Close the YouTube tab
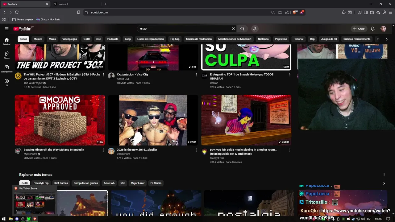The image size is (395, 222). coord(47,4)
